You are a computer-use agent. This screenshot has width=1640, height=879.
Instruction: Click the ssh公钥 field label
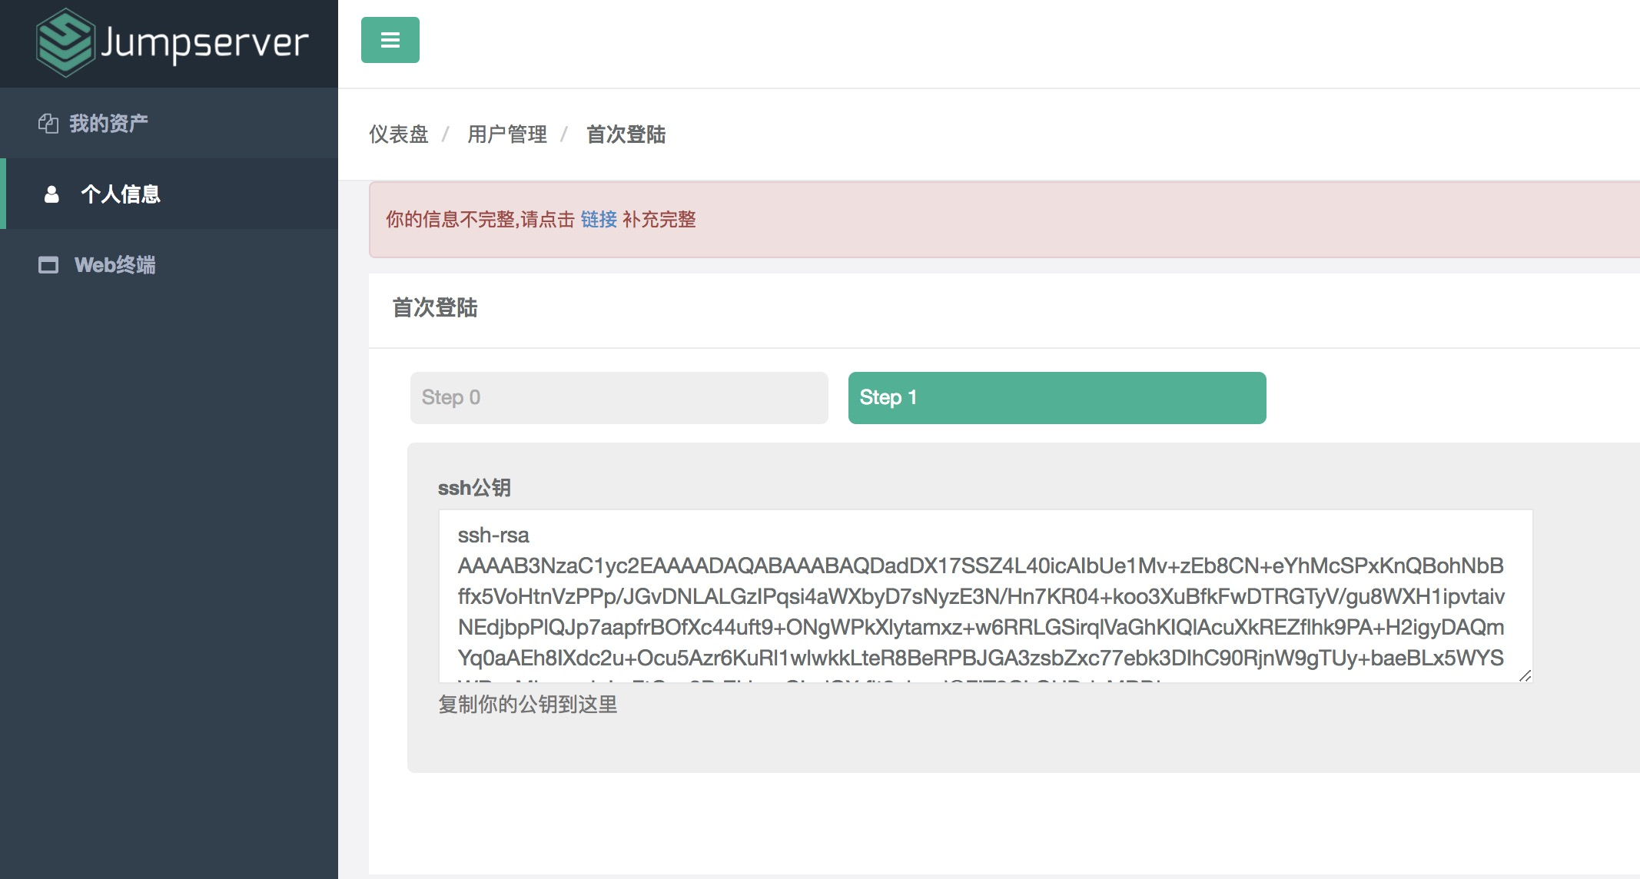(474, 487)
